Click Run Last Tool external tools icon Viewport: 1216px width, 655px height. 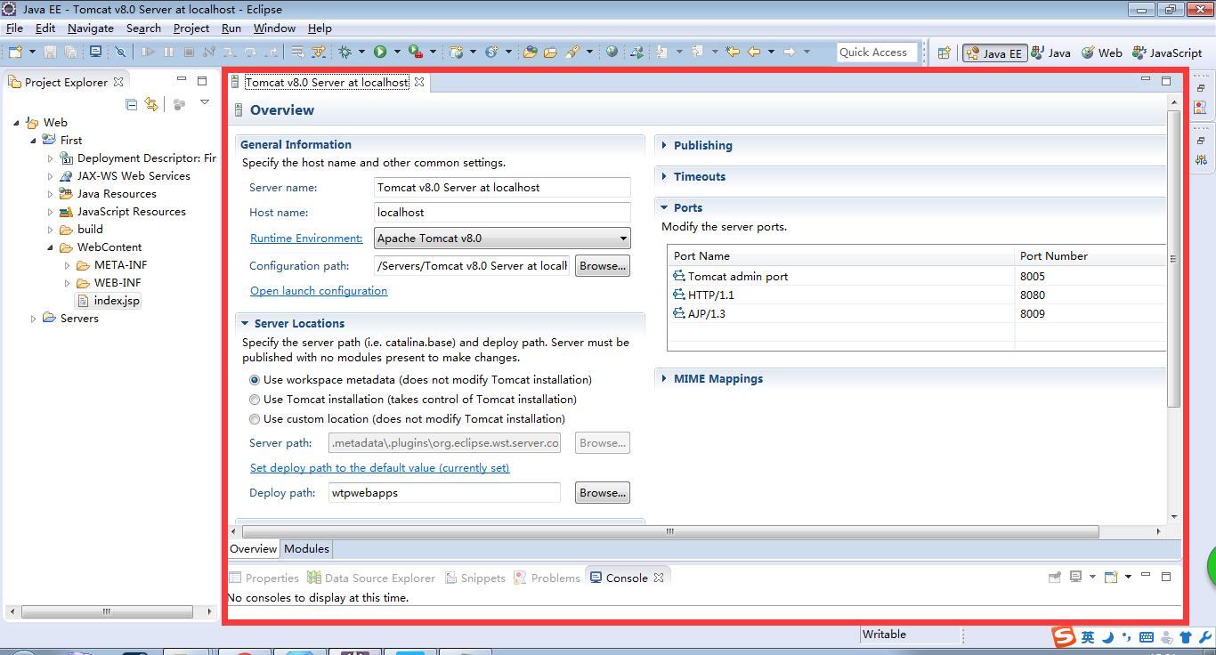(416, 53)
